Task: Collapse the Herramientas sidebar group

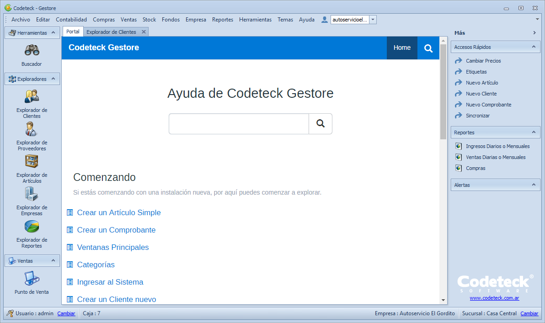Action: [x=53, y=33]
